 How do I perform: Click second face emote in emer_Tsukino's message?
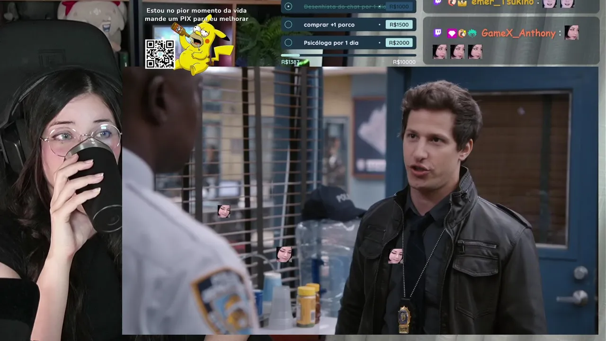tap(567, 3)
